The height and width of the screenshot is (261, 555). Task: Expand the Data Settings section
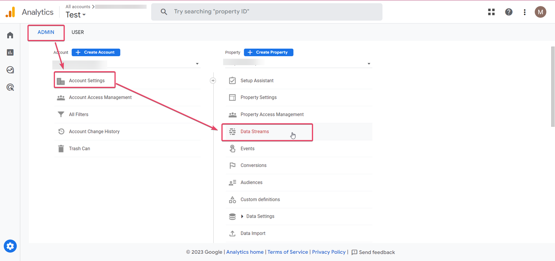pyautogui.click(x=242, y=216)
